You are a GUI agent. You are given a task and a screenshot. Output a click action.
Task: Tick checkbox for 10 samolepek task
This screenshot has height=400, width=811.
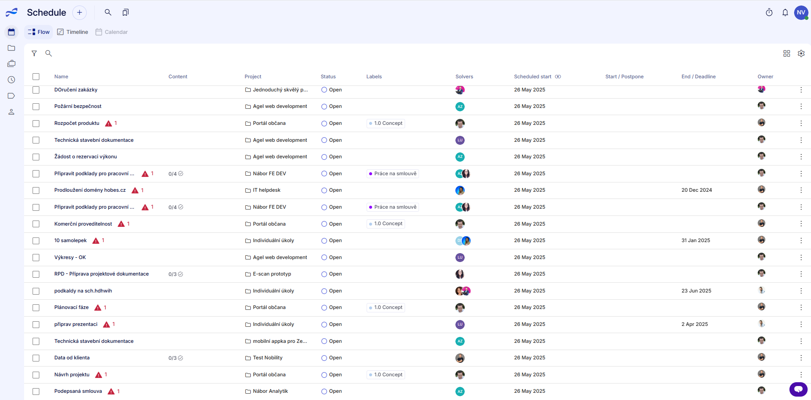(x=36, y=241)
